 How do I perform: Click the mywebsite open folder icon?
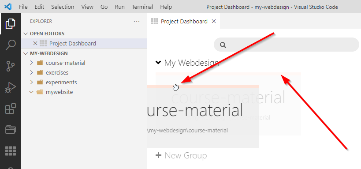click(40, 92)
